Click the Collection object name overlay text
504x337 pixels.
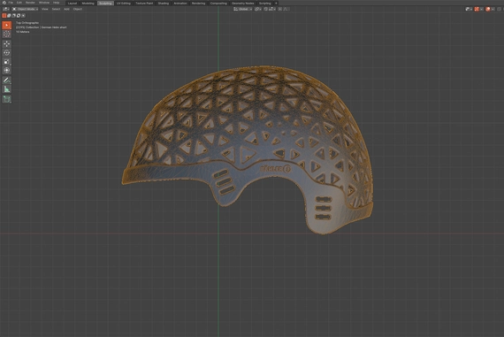point(42,27)
